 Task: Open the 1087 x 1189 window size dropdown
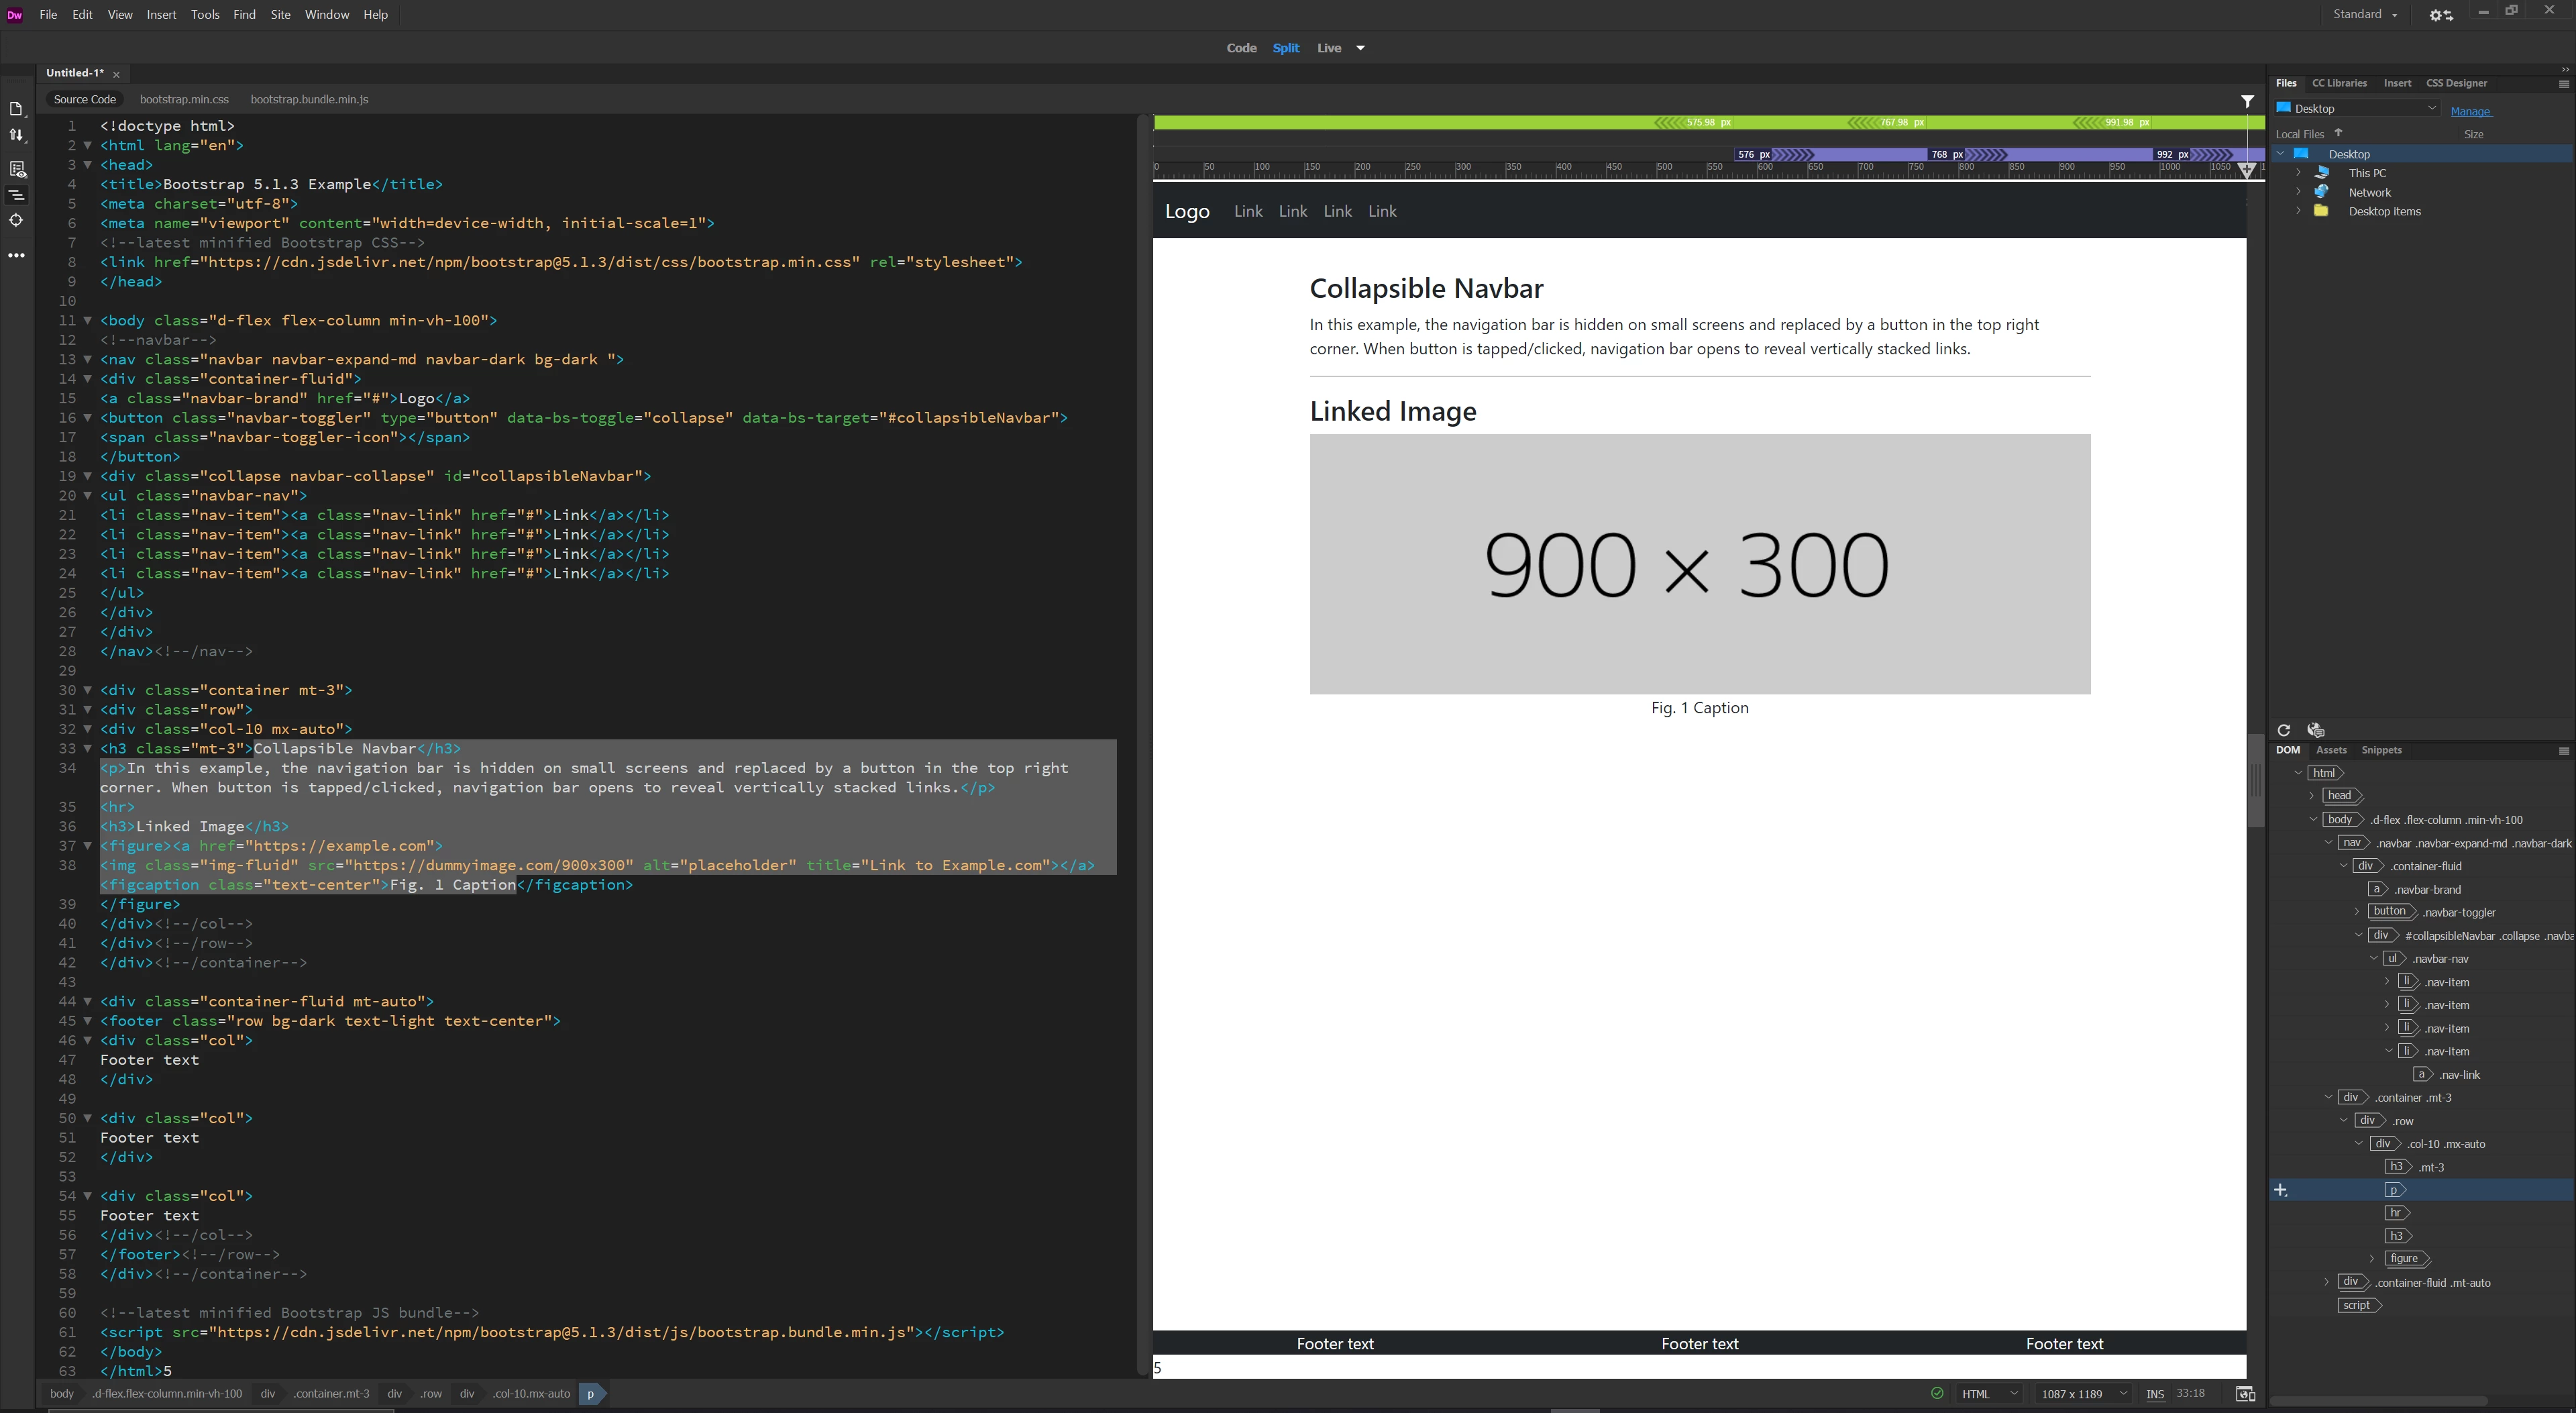coord(2084,1394)
